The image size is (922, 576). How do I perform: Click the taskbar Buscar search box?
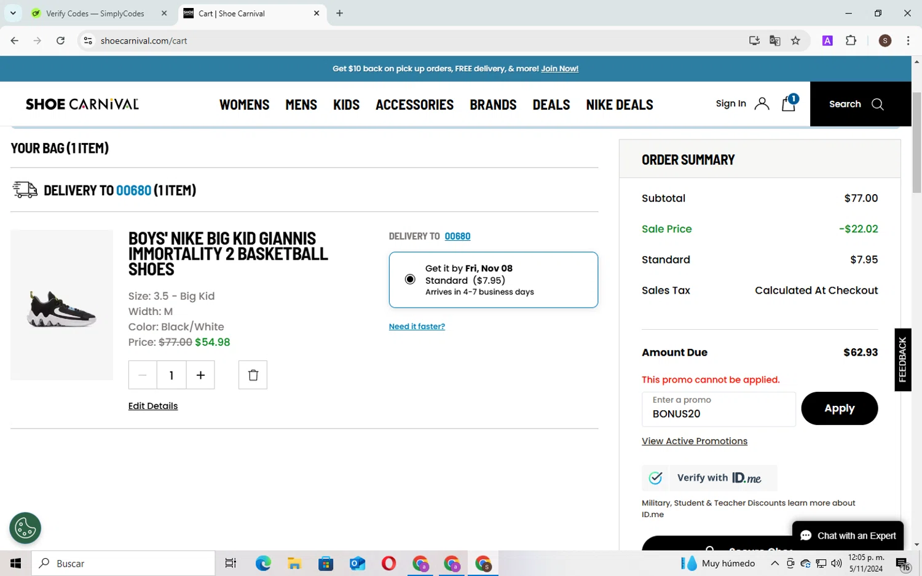tap(123, 563)
